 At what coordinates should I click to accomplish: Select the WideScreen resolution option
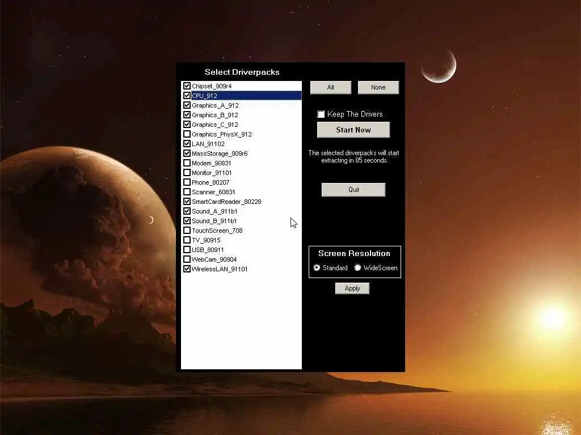357,267
